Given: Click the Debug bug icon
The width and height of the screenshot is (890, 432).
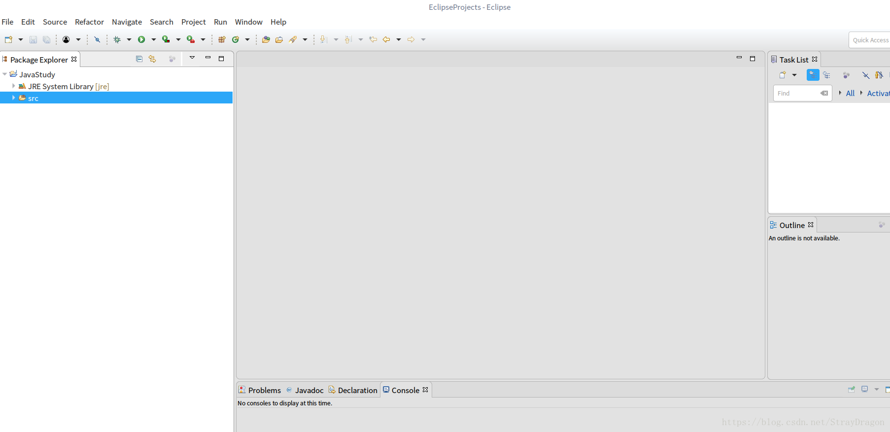Looking at the screenshot, I should click(117, 39).
